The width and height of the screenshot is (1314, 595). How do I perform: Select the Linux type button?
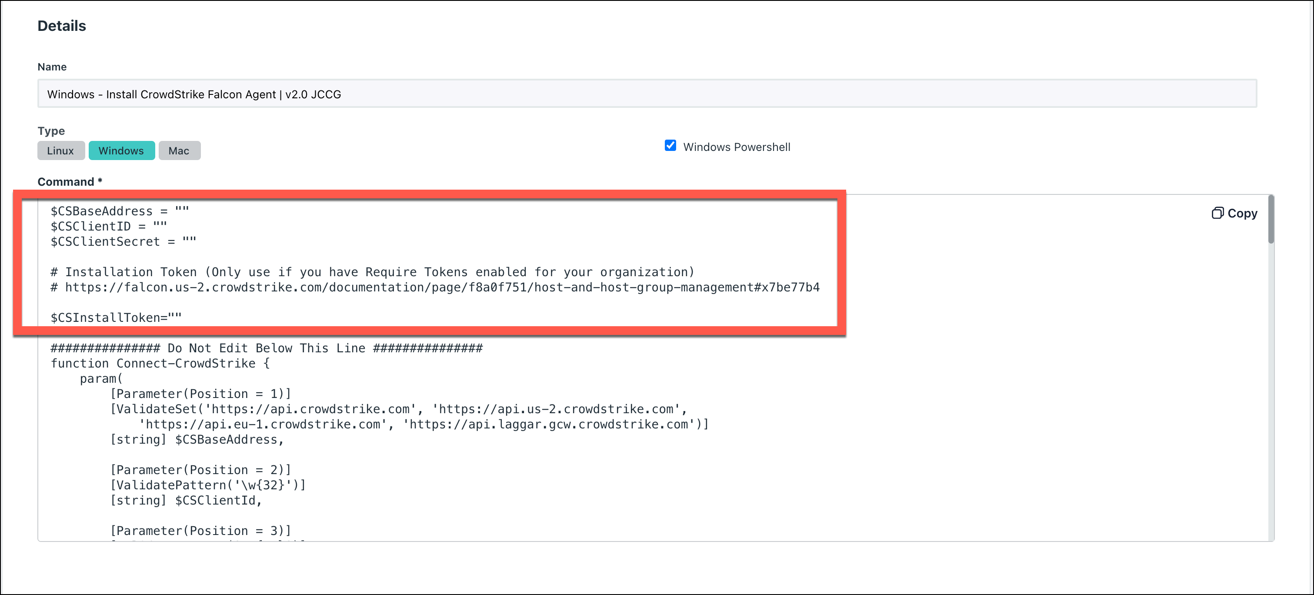click(x=61, y=150)
